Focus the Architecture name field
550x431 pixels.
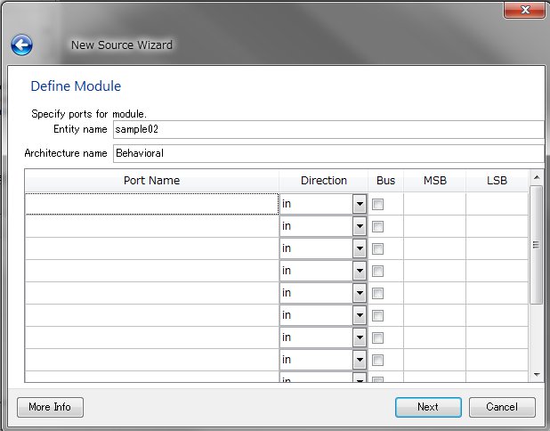pyautogui.click(x=328, y=152)
